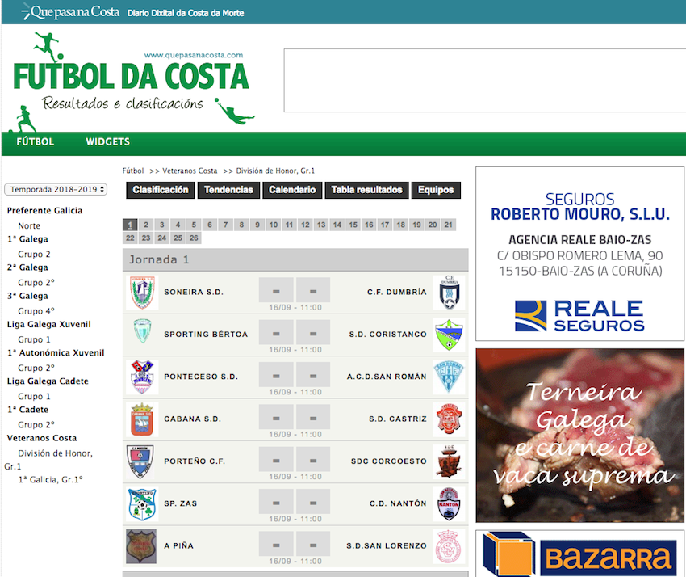Screen dimensions: 686x577
Task: Open the Fútbol menu in green bar
Action: click(x=36, y=142)
